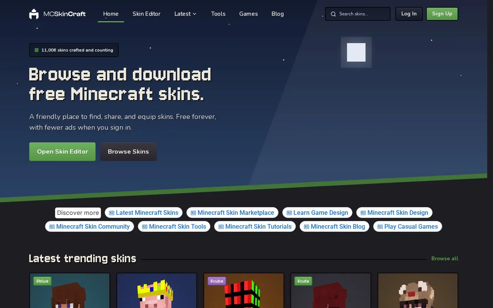Click the Browse all link

[x=444, y=259]
